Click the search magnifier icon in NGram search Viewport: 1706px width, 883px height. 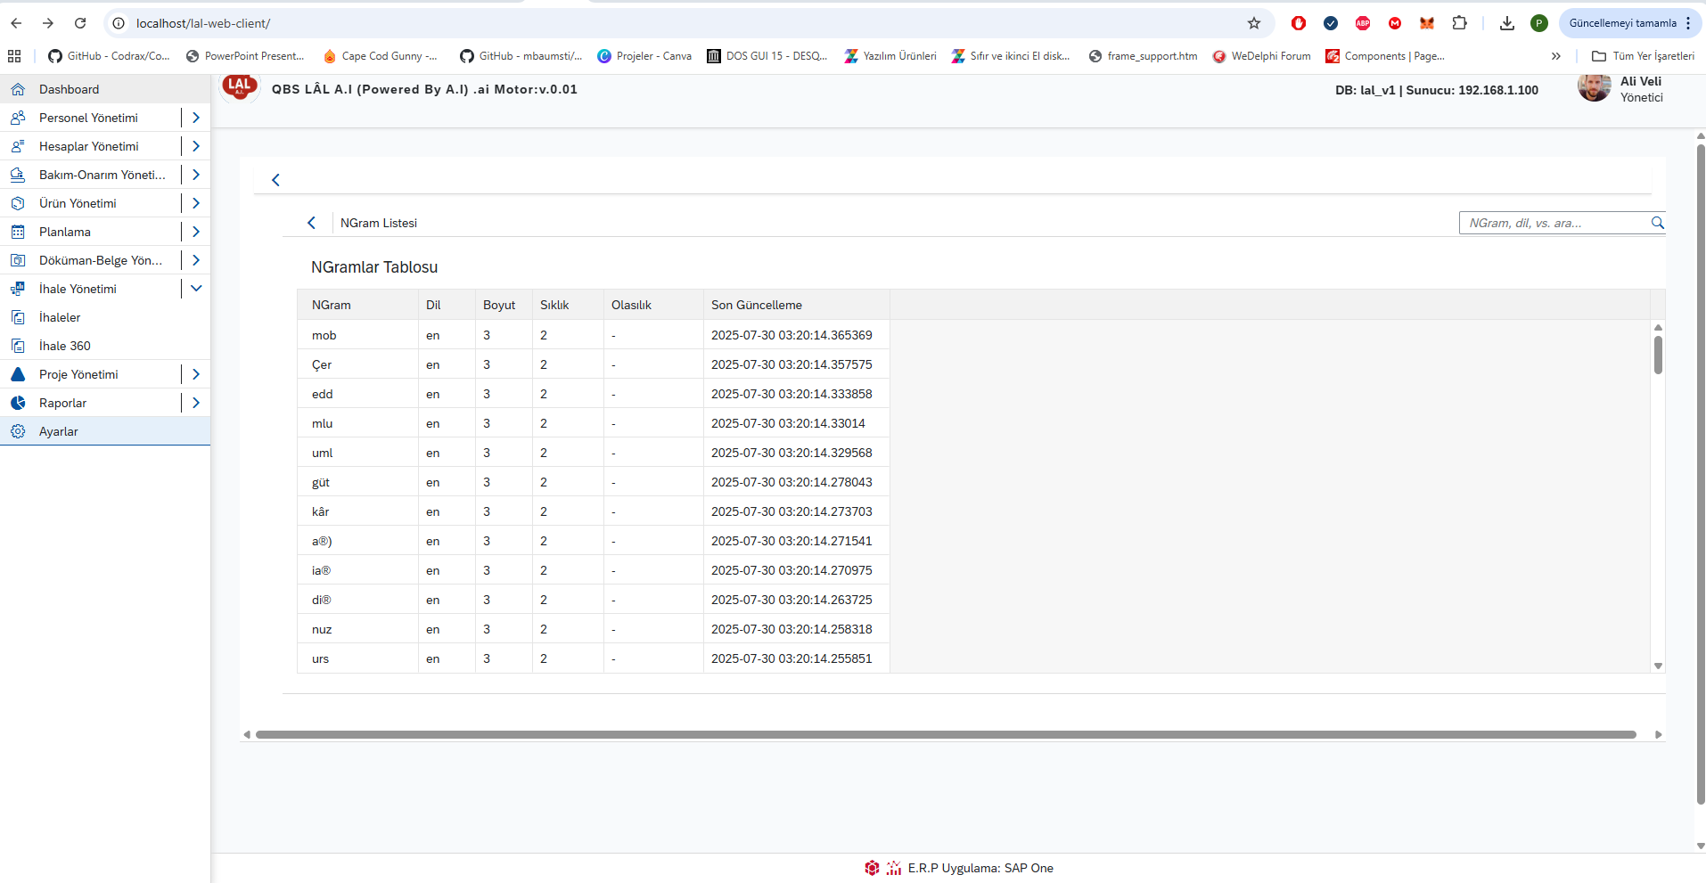coord(1657,223)
